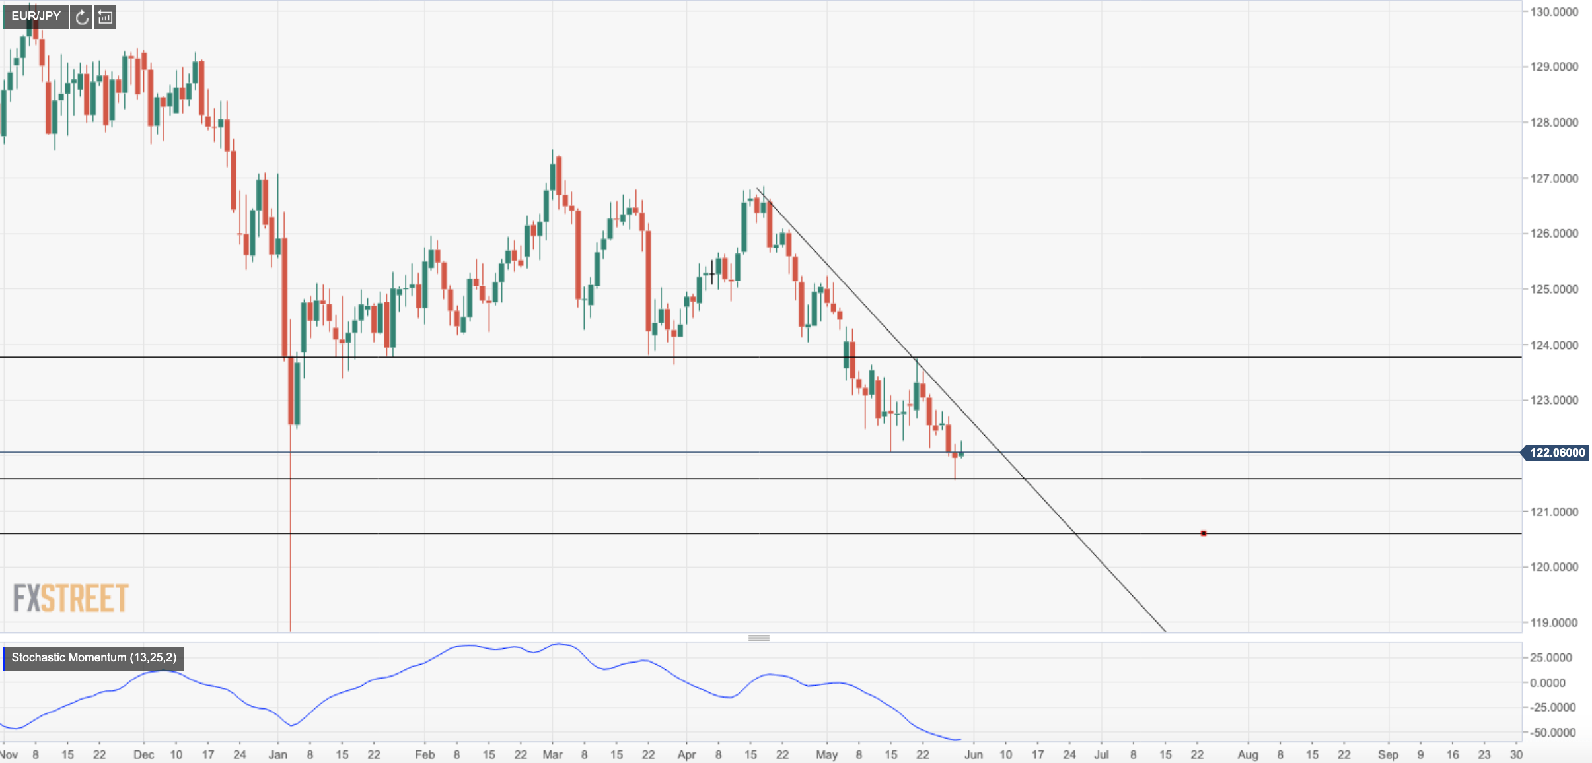Select the horizontal line at 123.8 level

tap(760, 357)
